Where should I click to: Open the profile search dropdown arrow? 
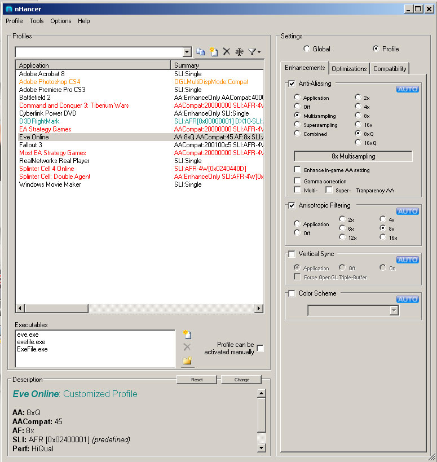pyautogui.click(x=187, y=52)
